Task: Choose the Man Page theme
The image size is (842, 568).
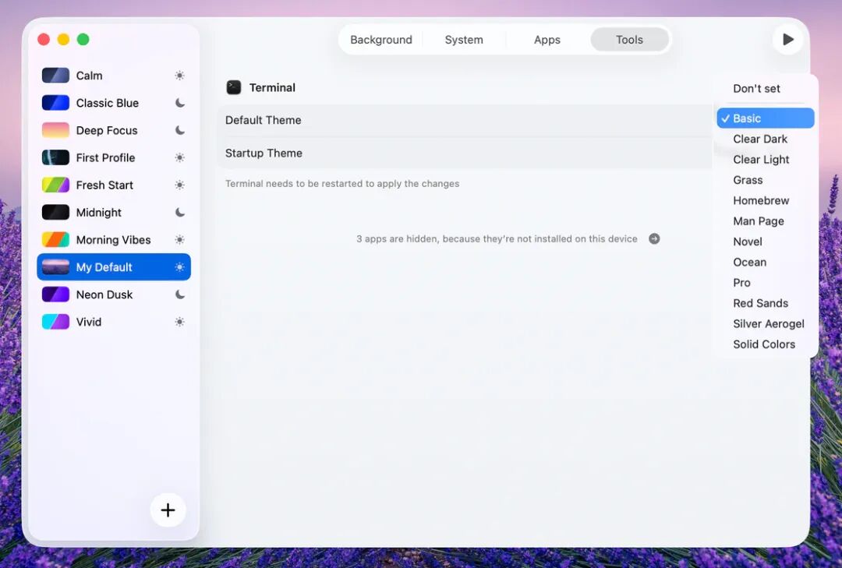Action: click(766, 221)
